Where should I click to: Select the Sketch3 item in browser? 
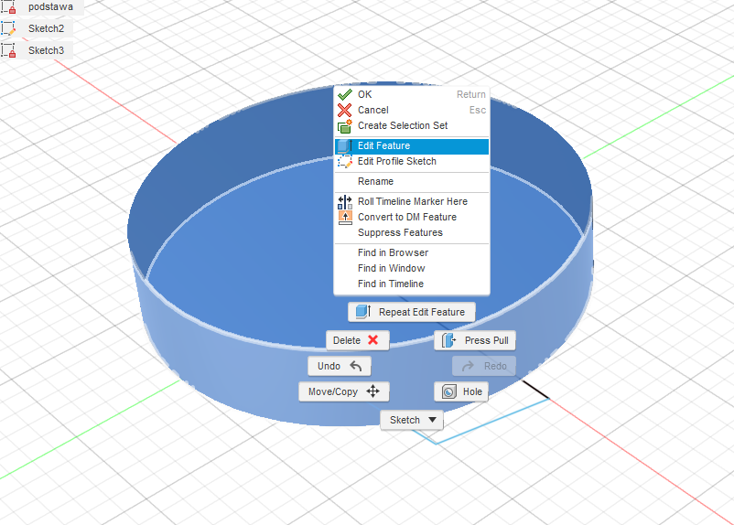[46, 50]
